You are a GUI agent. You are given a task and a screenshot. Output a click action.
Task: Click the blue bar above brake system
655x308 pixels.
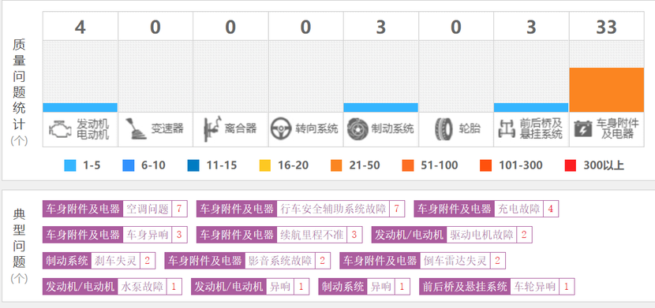pyautogui.click(x=380, y=108)
